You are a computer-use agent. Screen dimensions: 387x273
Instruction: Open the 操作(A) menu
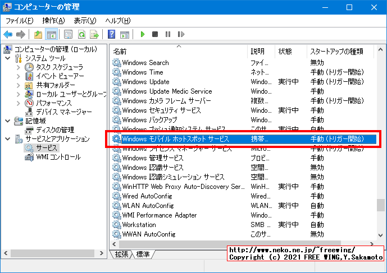tap(53, 21)
